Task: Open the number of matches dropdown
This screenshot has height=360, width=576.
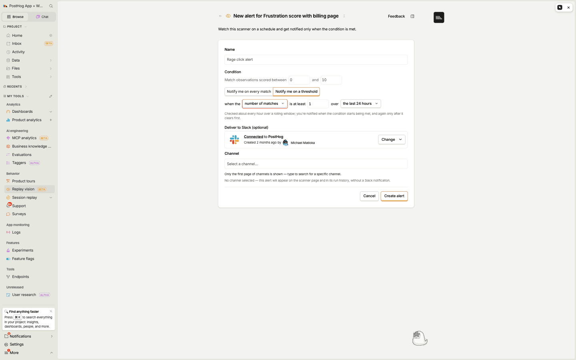Action: 265,104
